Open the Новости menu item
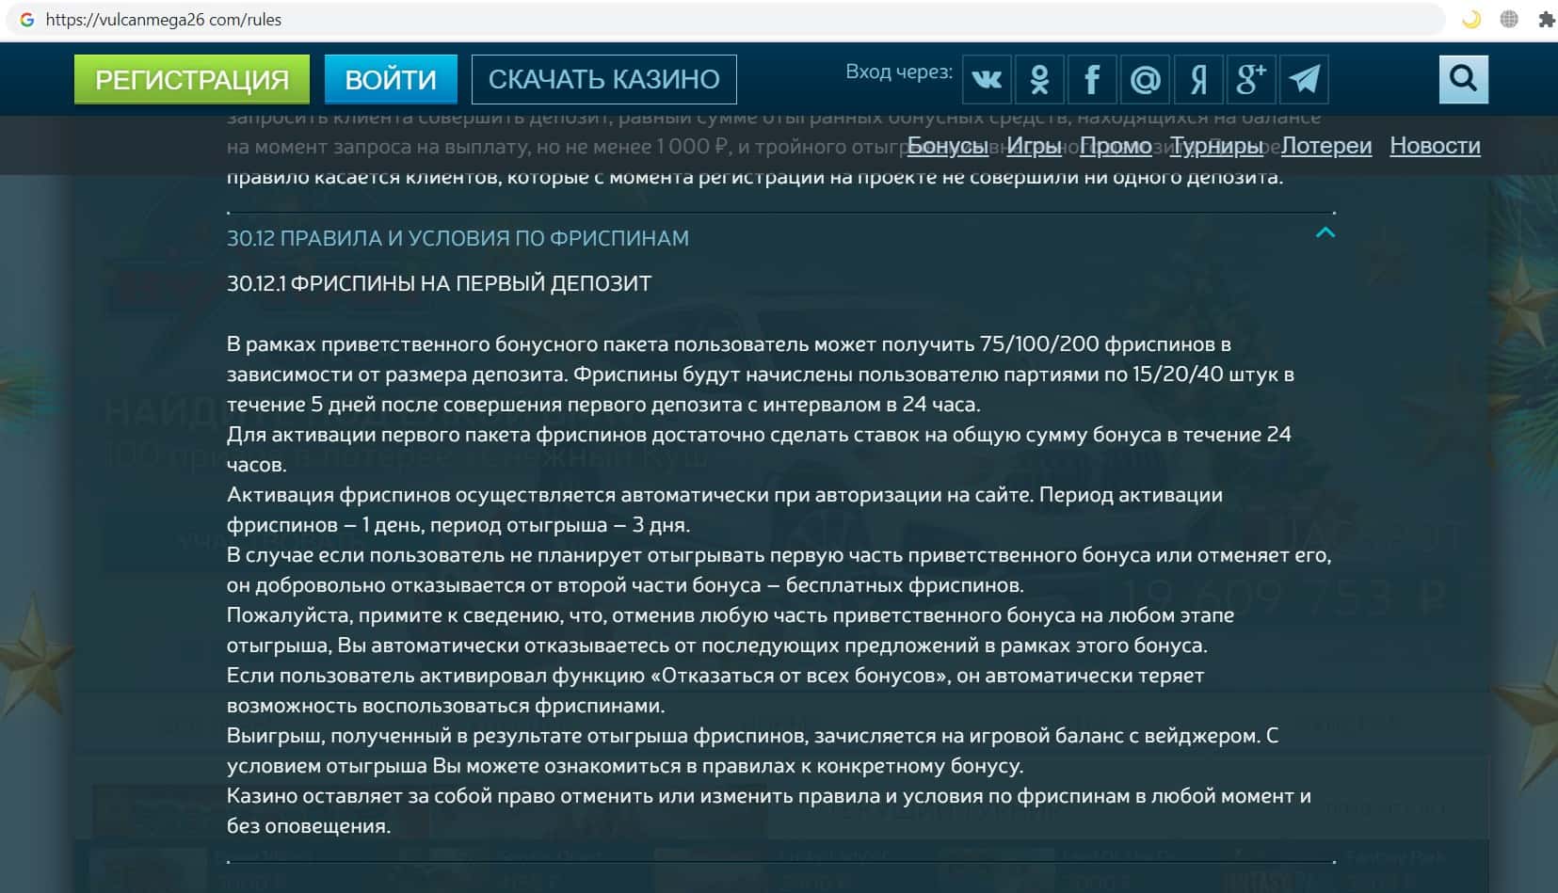Screen dimensions: 1558x893 pos(1435,146)
